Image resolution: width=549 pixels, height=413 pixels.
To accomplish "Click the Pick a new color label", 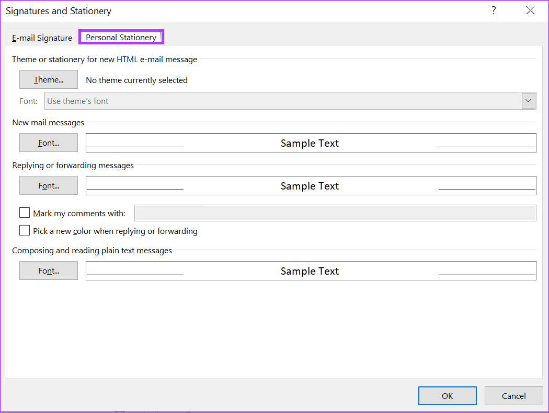I will coord(115,231).
